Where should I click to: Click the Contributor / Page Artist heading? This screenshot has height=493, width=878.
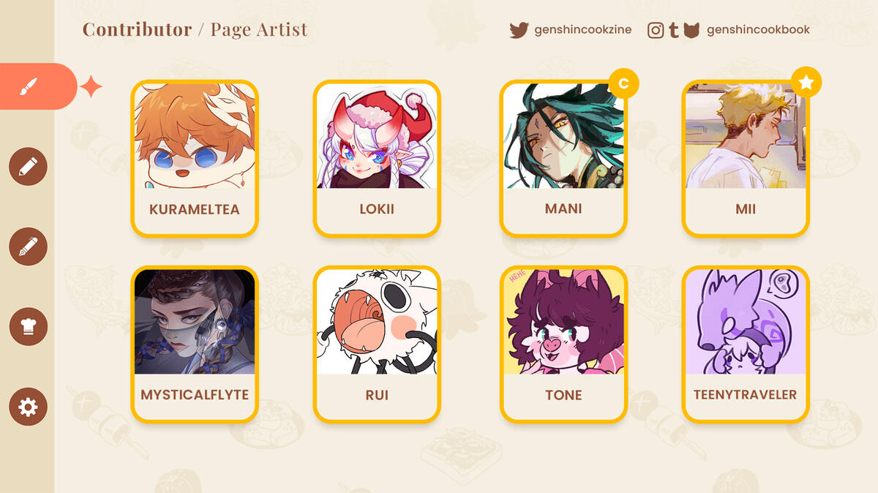pos(195,29)
